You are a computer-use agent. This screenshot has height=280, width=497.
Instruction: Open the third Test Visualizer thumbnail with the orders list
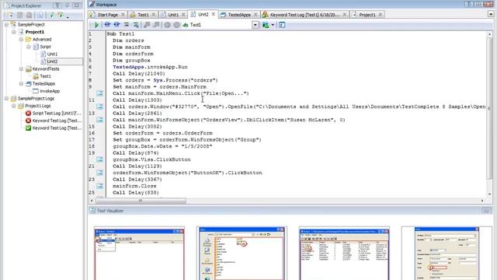344,254
